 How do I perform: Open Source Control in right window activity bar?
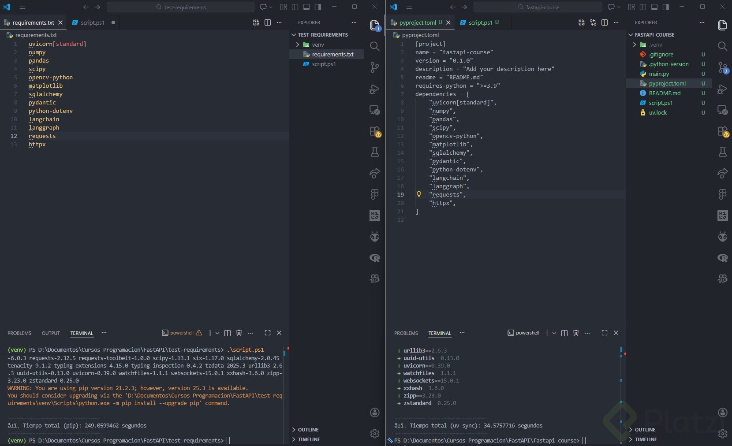[722, 68]
